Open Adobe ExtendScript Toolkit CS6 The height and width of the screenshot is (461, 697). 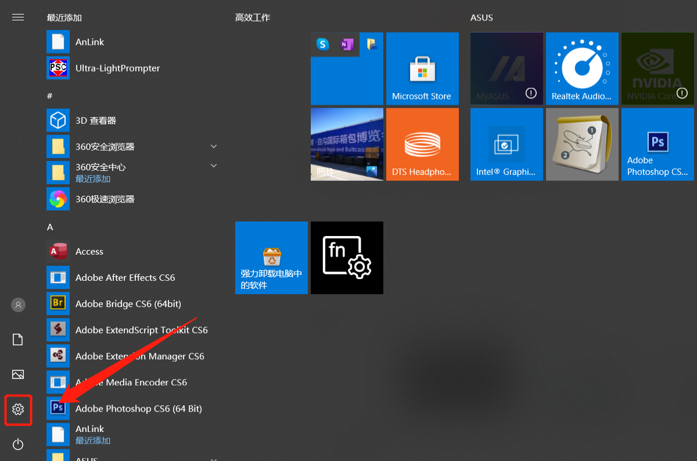click(134, 330)
